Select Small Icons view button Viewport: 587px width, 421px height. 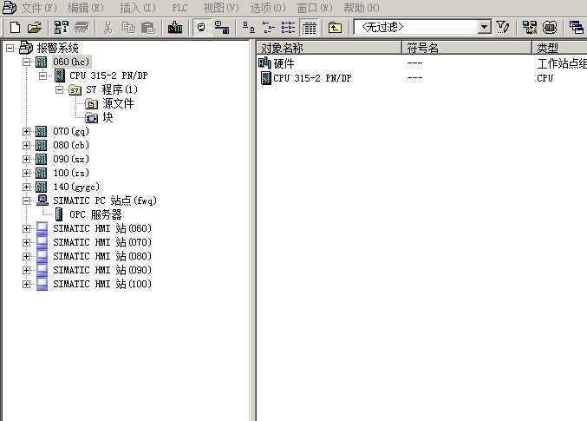pyautogui.click(x=269, y=28)
